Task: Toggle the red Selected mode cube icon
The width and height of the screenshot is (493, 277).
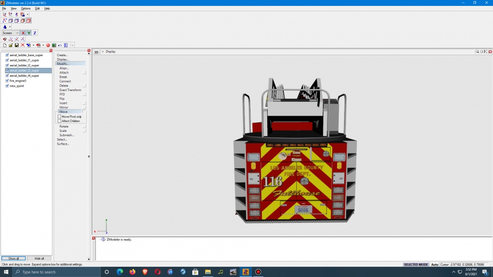Action: pyautogui.click(x=29, y=21)
